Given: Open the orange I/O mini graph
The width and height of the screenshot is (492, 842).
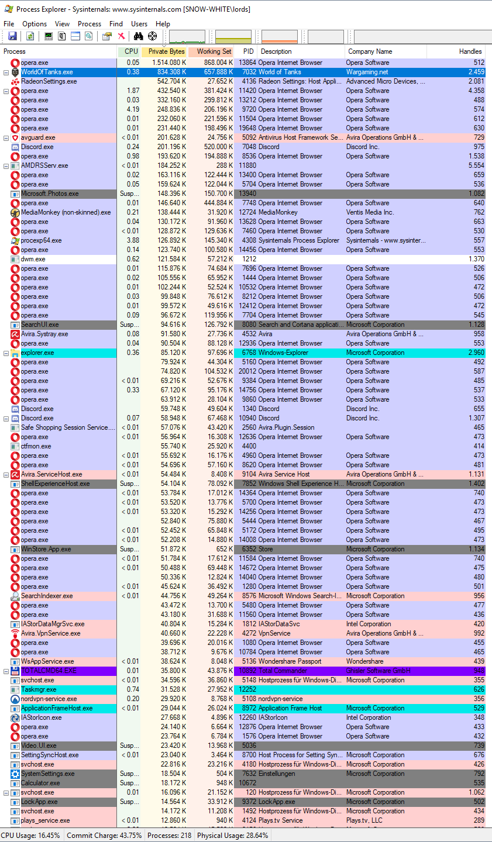Looking at the screenshot, I should 280,37.
